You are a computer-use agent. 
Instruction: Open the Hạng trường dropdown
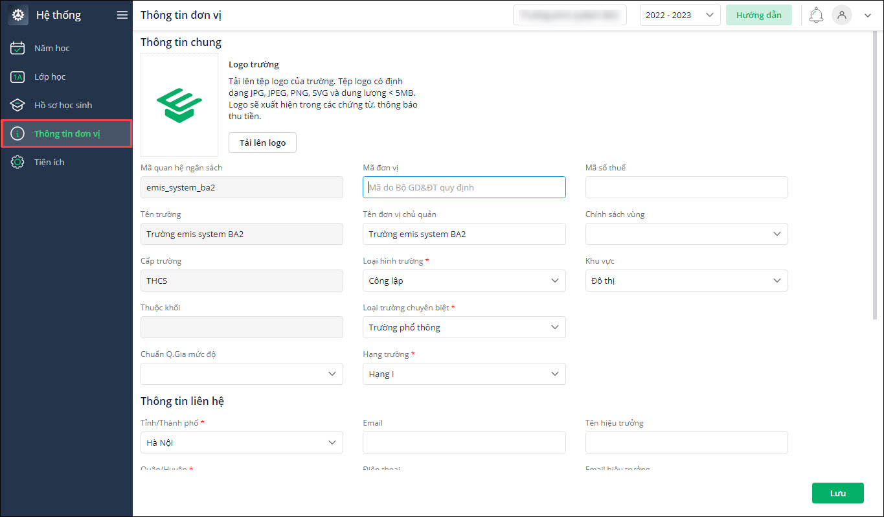[464, 374]
